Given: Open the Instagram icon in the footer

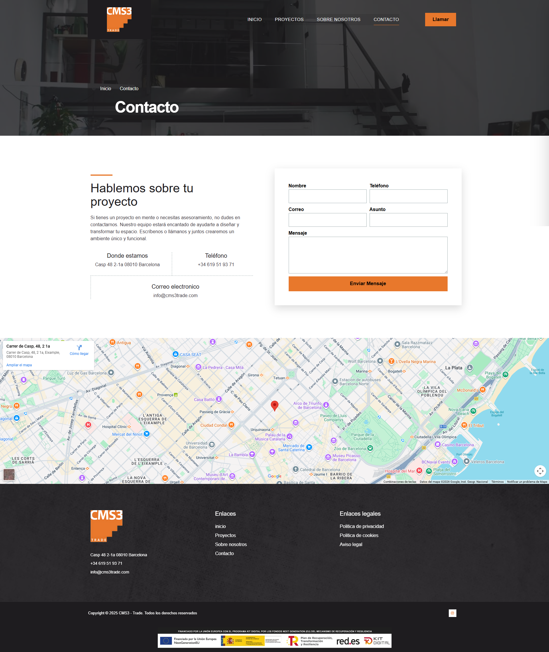Looking at the screenshot, I should pyautogui.click(x=452, y=613).
